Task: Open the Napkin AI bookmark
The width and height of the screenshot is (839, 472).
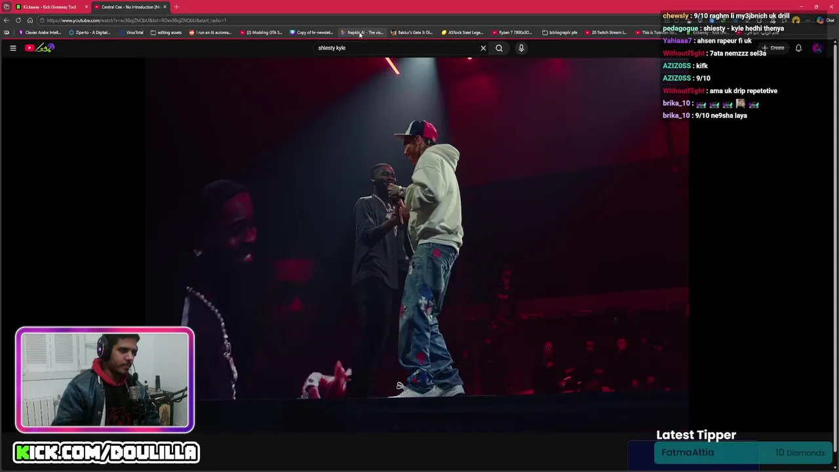Action: (362, 32)
